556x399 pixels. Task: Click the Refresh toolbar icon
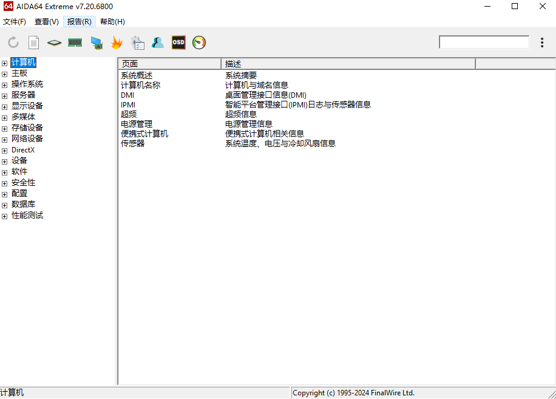pyautogui.click(x=13, y=43)
